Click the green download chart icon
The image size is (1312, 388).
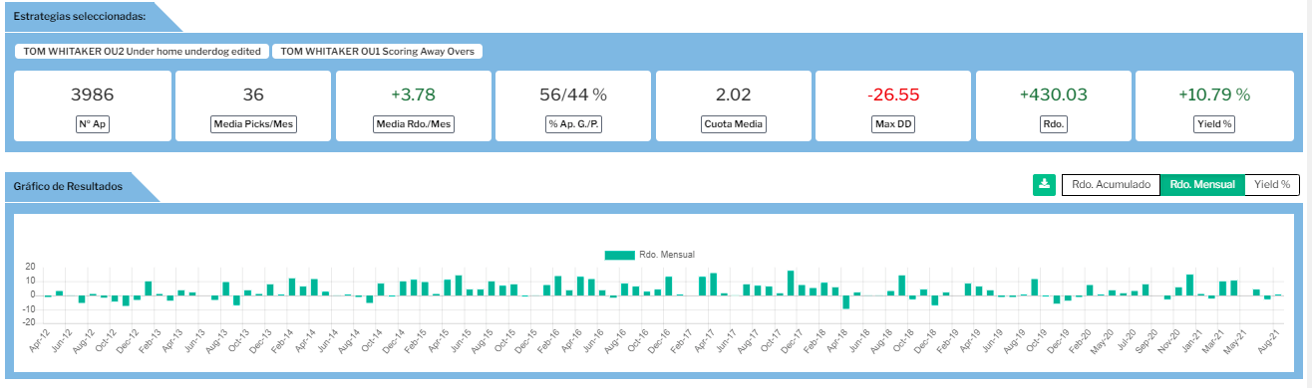pyautogui.click(x=1044, y=184)
